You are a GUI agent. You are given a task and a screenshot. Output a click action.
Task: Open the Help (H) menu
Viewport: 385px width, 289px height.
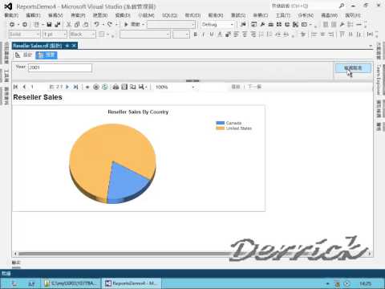pyautogui.click(x=353, y=15)
